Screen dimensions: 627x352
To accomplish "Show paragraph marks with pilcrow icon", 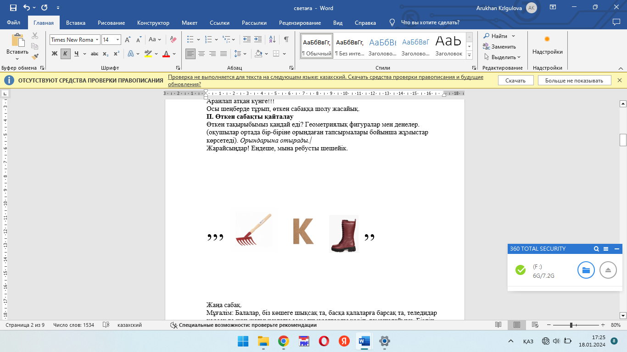I will pyautogui.click(x=286, y=40).
